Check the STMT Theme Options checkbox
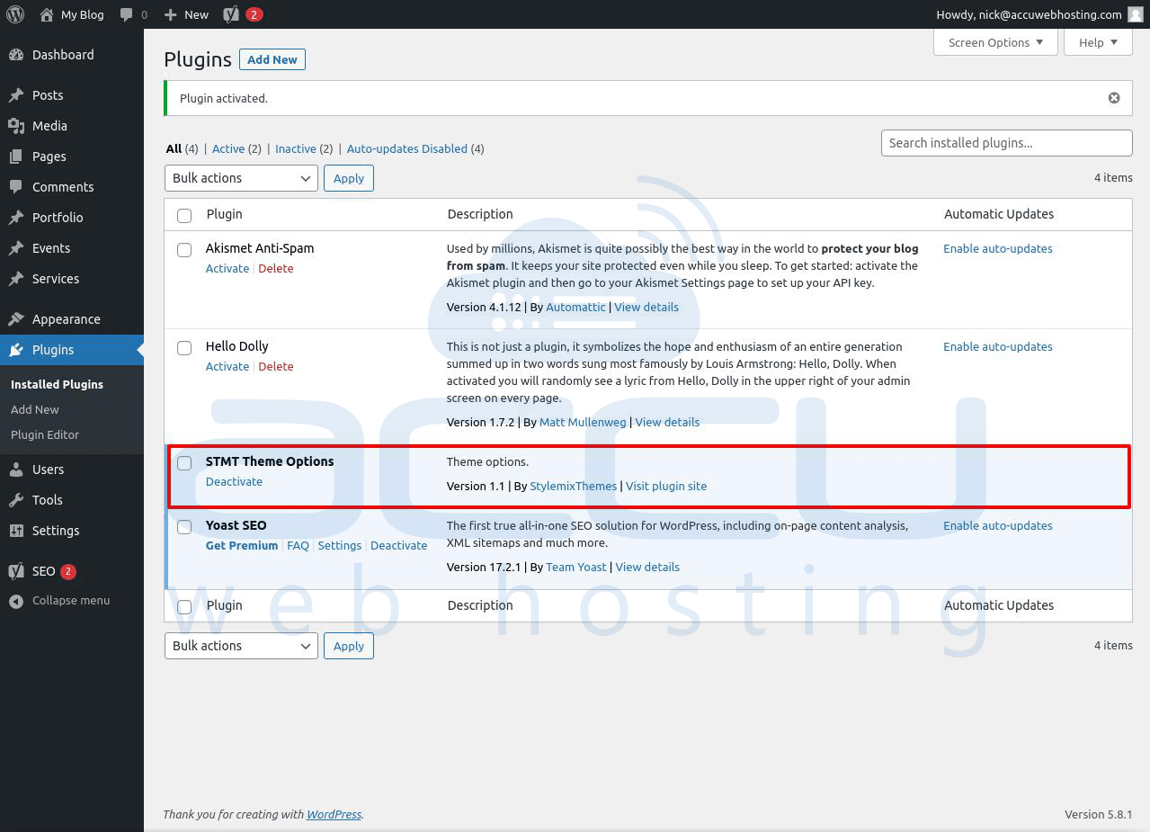The image size is (1150, 832). 184,462
